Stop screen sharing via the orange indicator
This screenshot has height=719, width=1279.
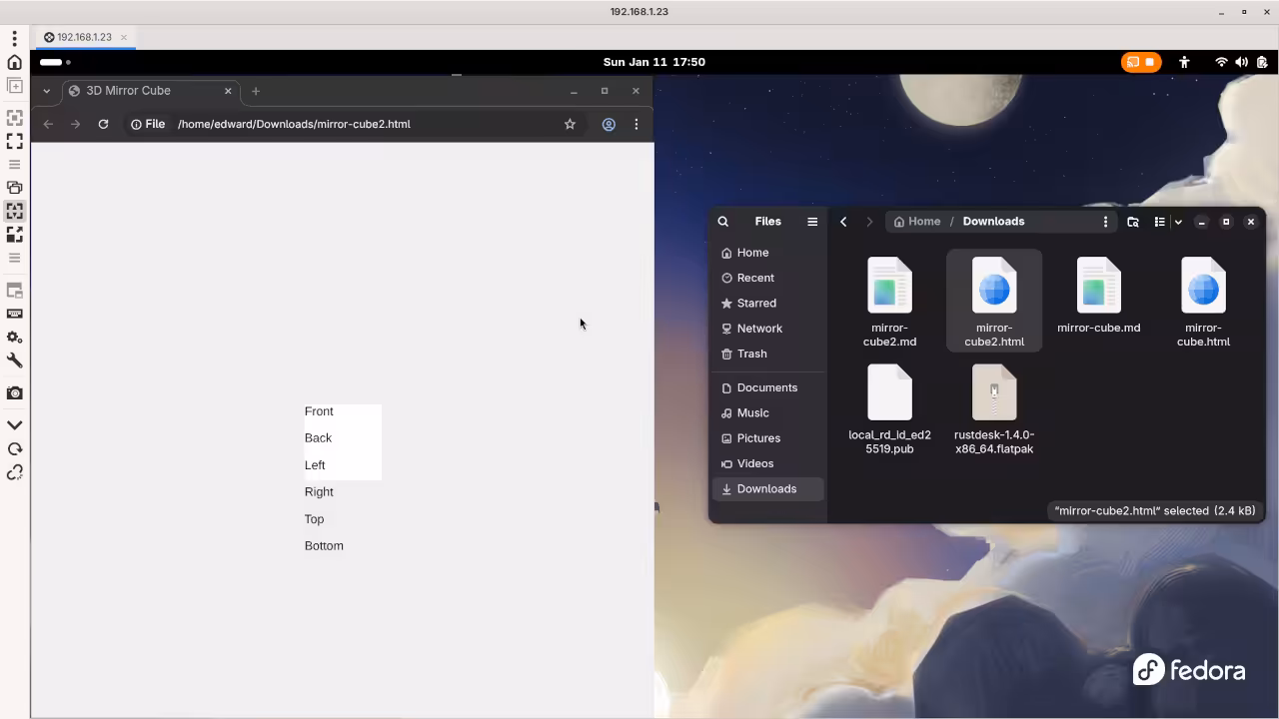1141,62
